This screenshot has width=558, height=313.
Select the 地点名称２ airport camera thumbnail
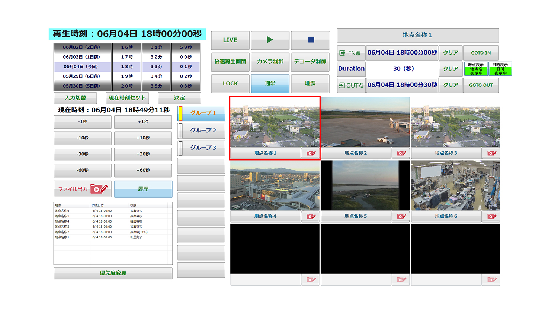point(365,122)
